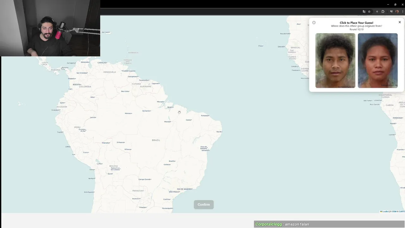Place guess on Quito
Screen dimensions: 405x228
tap(63, 103)
